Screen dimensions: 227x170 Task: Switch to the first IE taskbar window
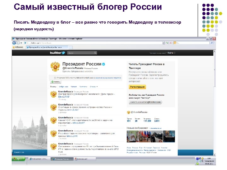(38, 159)
